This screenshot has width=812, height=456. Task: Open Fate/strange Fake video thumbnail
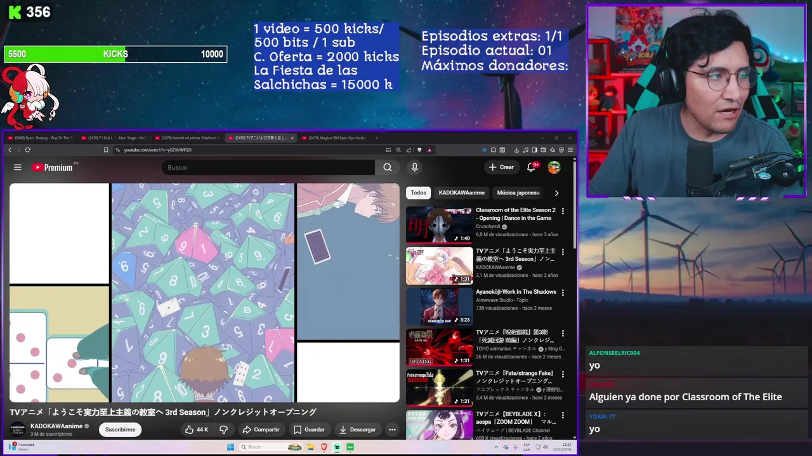[x=439, y=388]
